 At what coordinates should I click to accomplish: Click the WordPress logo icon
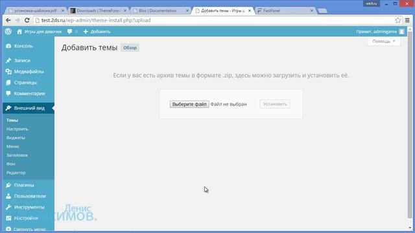point(8,32)
